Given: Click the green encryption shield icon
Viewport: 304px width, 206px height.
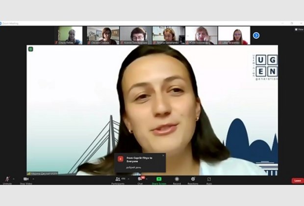Looking at the screenshot, I should [30, 49].
